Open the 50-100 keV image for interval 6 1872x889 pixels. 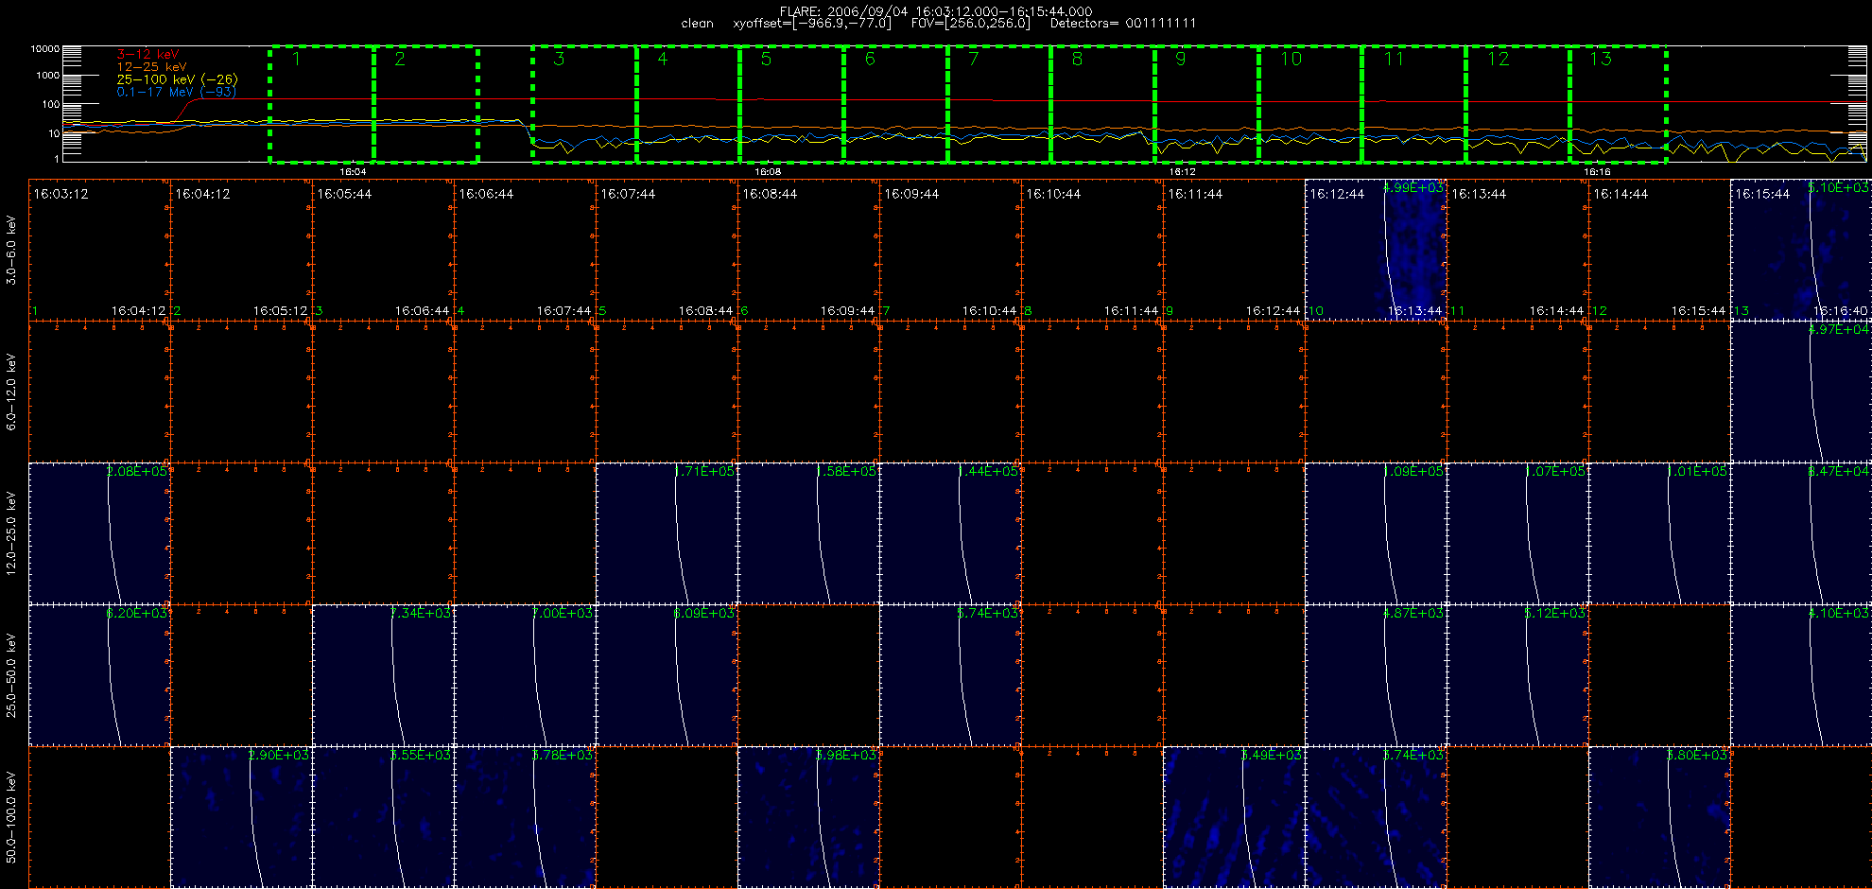(x=808, y=817)
